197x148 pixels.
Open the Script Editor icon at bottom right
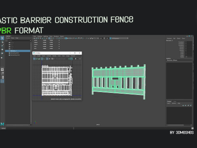192,128
